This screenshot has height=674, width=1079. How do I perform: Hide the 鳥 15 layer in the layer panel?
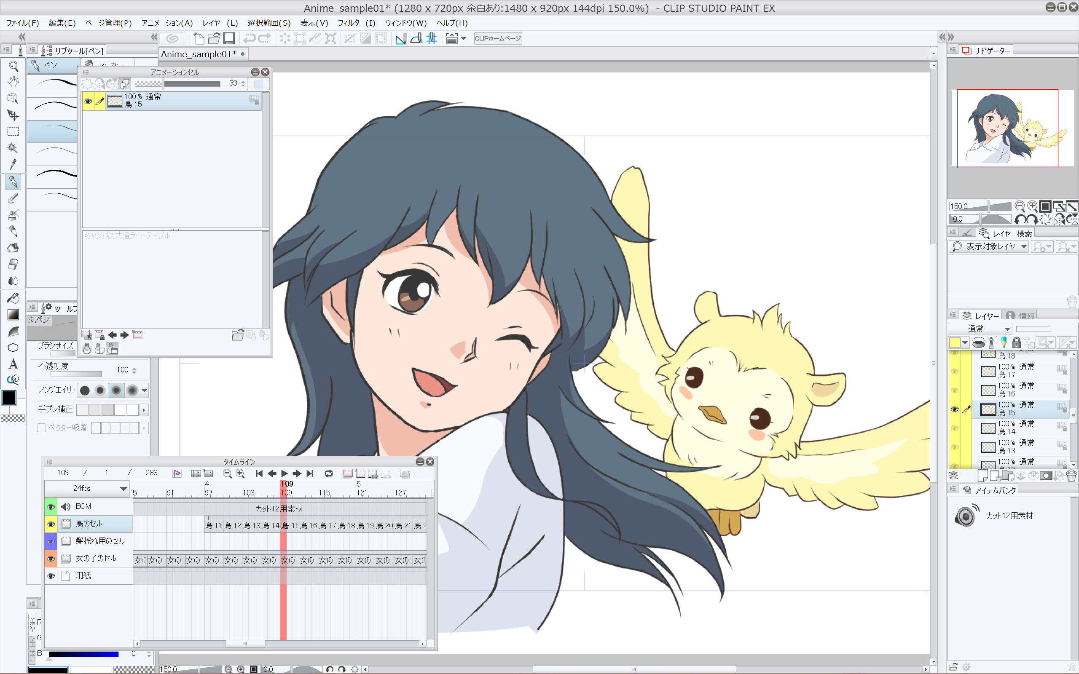click(956, 409)
